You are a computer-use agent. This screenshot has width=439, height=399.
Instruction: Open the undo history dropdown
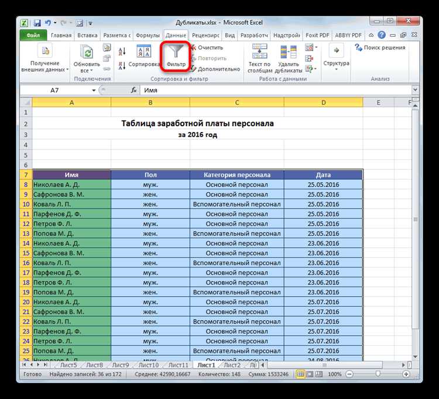pos(55,23)
